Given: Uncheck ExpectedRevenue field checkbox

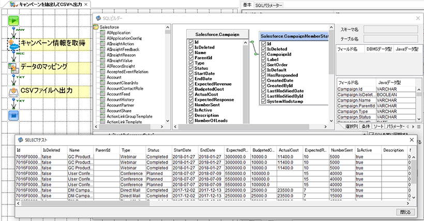Looking at the screenshot, I should pos(191,84).
